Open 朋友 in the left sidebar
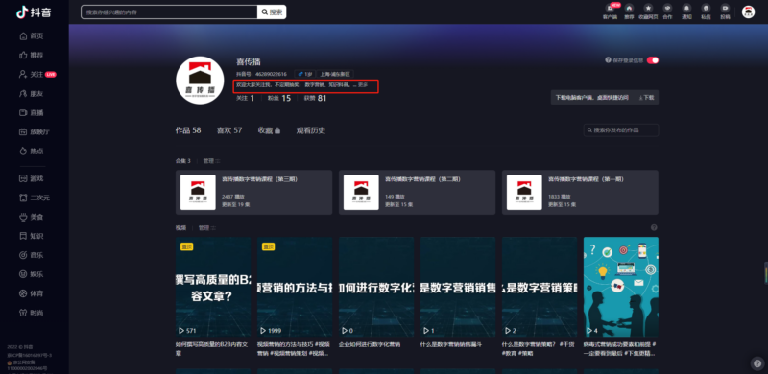Image resolution: width=768 pixels, height=374 pixels. click(32, 94)
